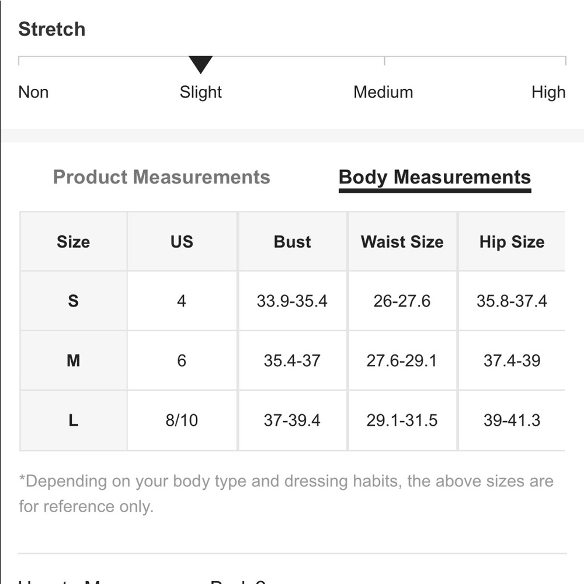Click the black stretch indicator triangle
The height and width of the screenshot is (584, 584).
pos(200,65)
